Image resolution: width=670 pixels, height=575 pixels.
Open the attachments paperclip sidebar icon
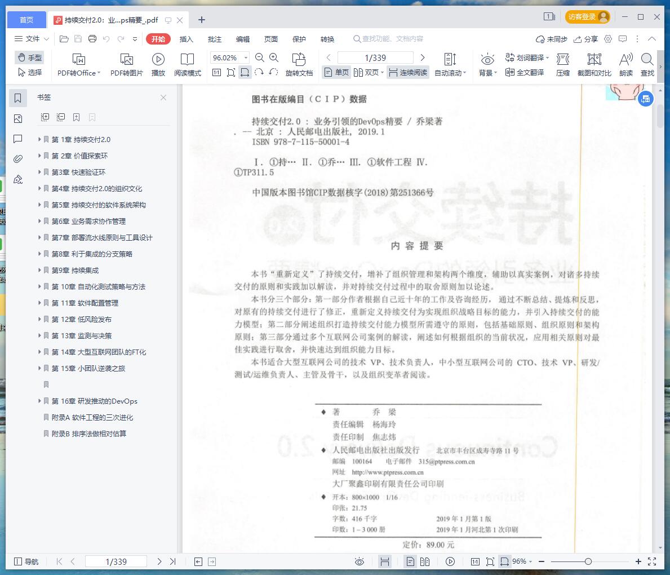tap(17, 159)
